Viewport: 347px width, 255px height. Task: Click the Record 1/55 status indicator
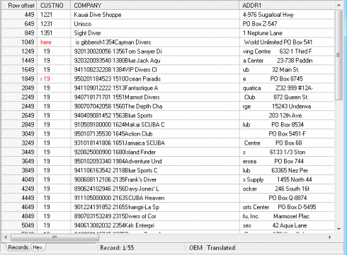[x=117, y=248]
